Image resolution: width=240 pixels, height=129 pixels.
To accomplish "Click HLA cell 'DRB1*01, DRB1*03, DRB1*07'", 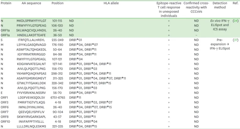I will coord(90,102).
